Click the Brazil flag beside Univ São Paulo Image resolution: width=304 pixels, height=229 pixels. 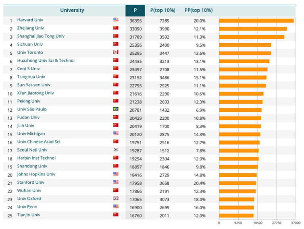click(x=116, y=109)
